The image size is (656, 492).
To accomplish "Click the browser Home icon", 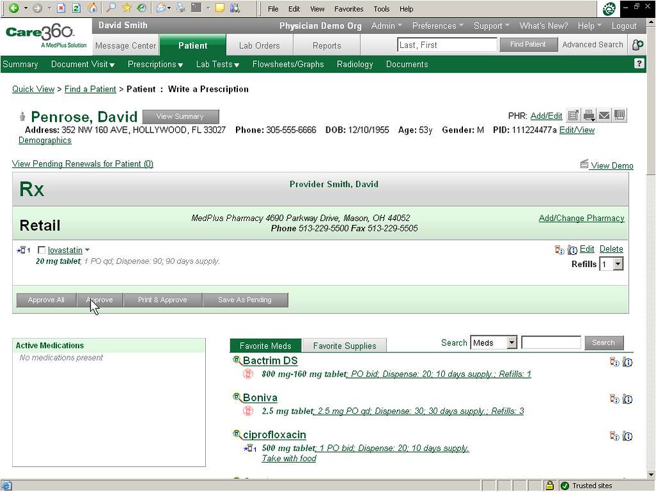I will pyautogui.click(x=92, y=8).
